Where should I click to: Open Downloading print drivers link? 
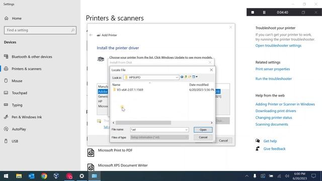(x=276, y=111)
